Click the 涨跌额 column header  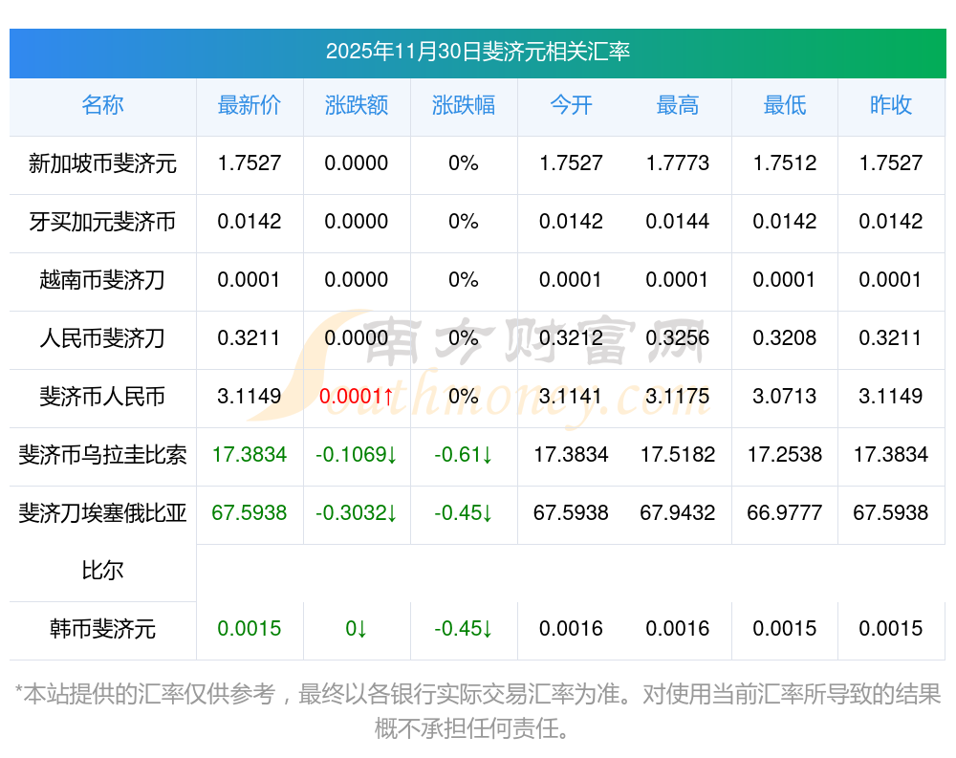(357, 105)
